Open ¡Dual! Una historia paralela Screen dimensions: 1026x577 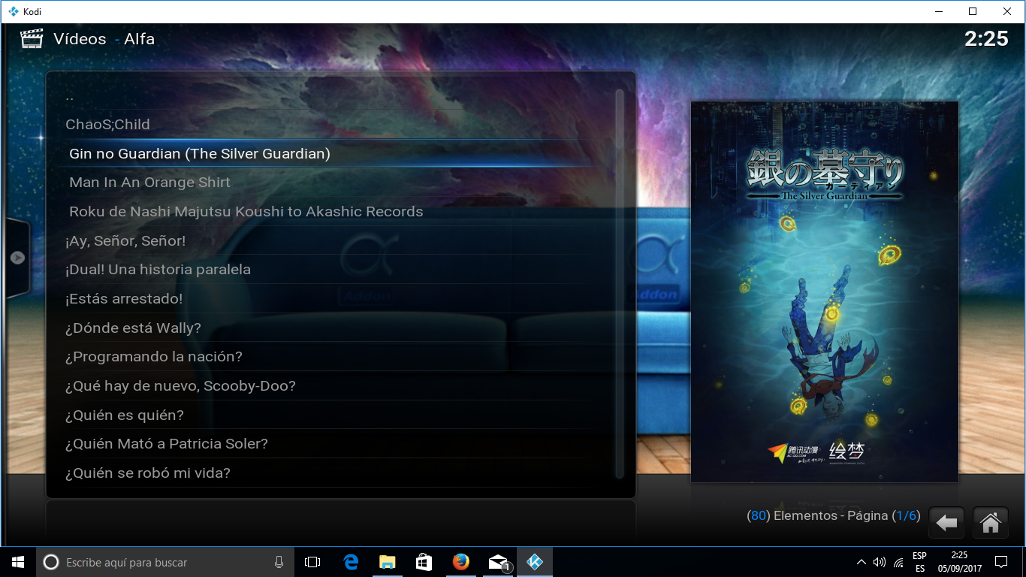[330, 270]
